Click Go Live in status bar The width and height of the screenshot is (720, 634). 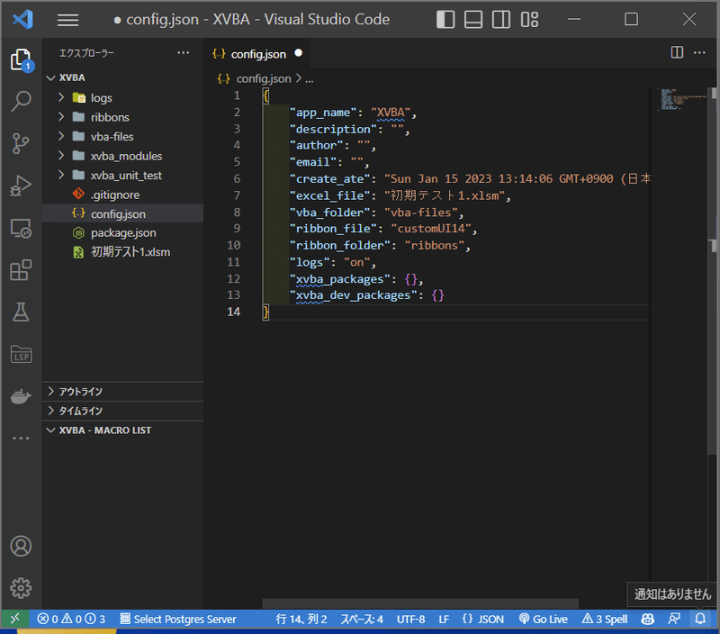(543, 620)
